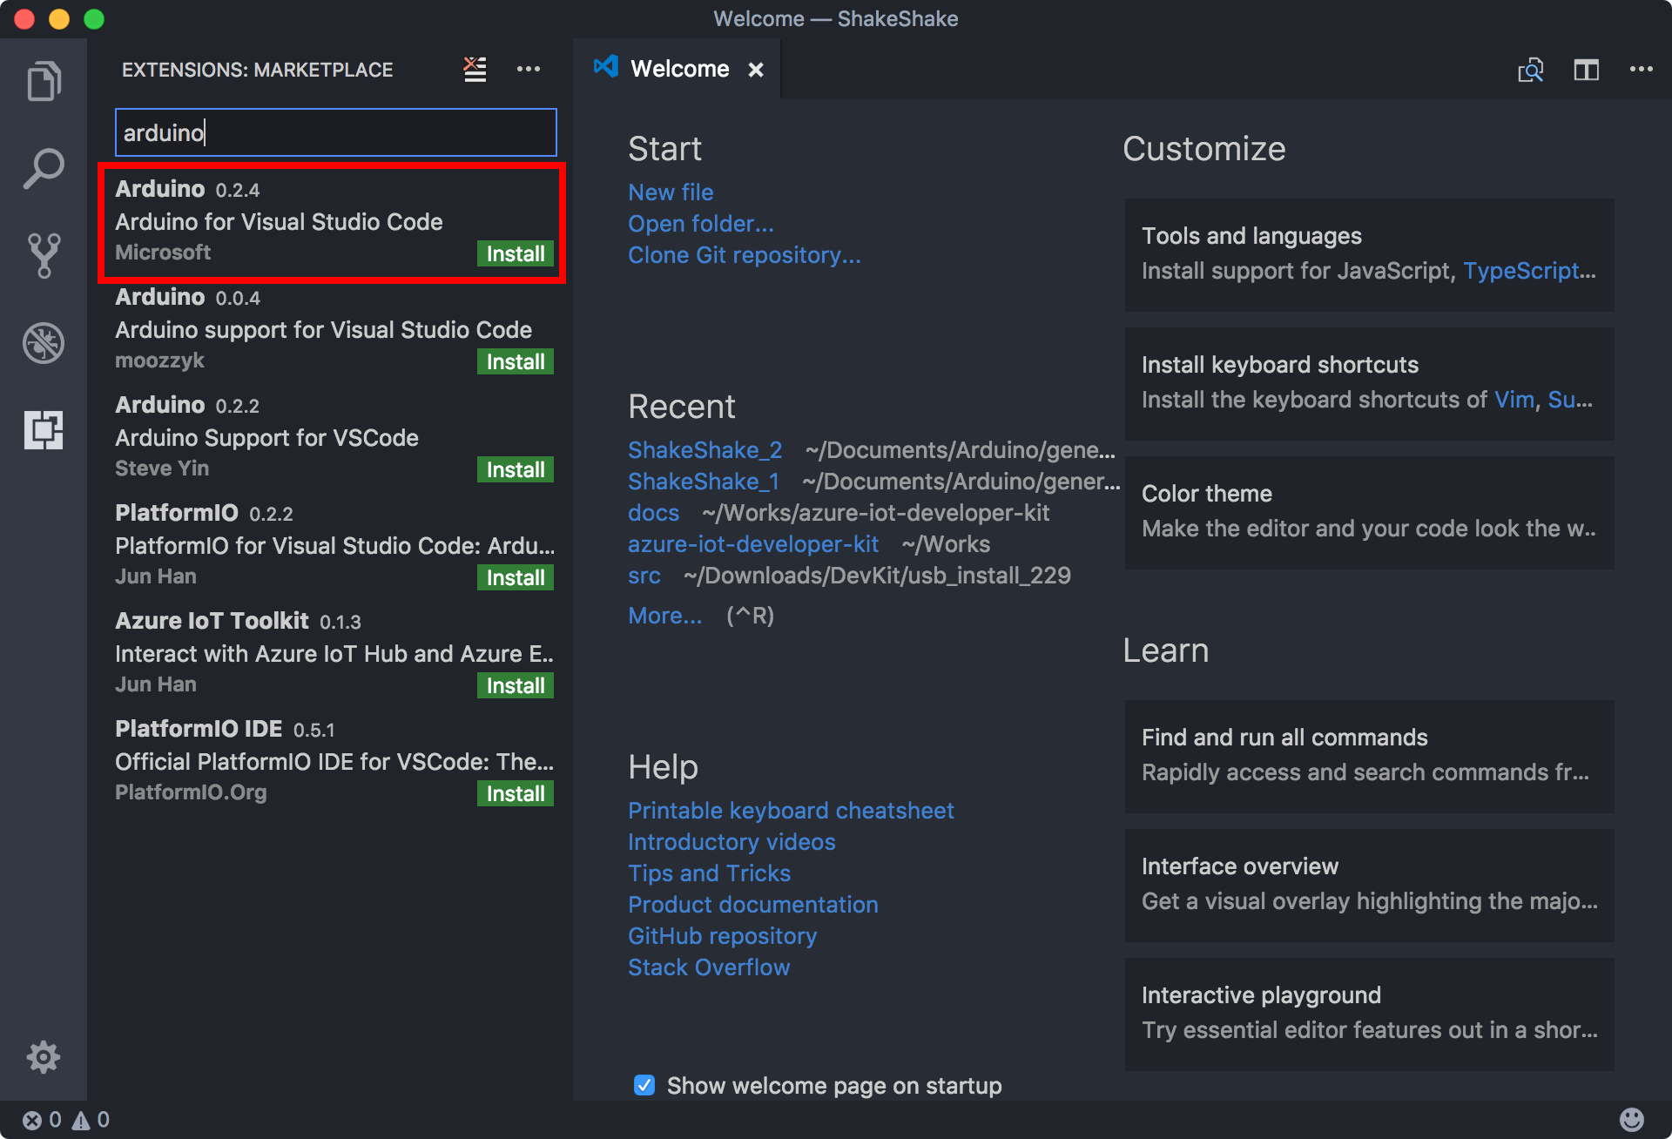Click the warnings count in status bar
Image resolution: width=1672 pixels, height=1139 pixels.
pos(91,1120)
